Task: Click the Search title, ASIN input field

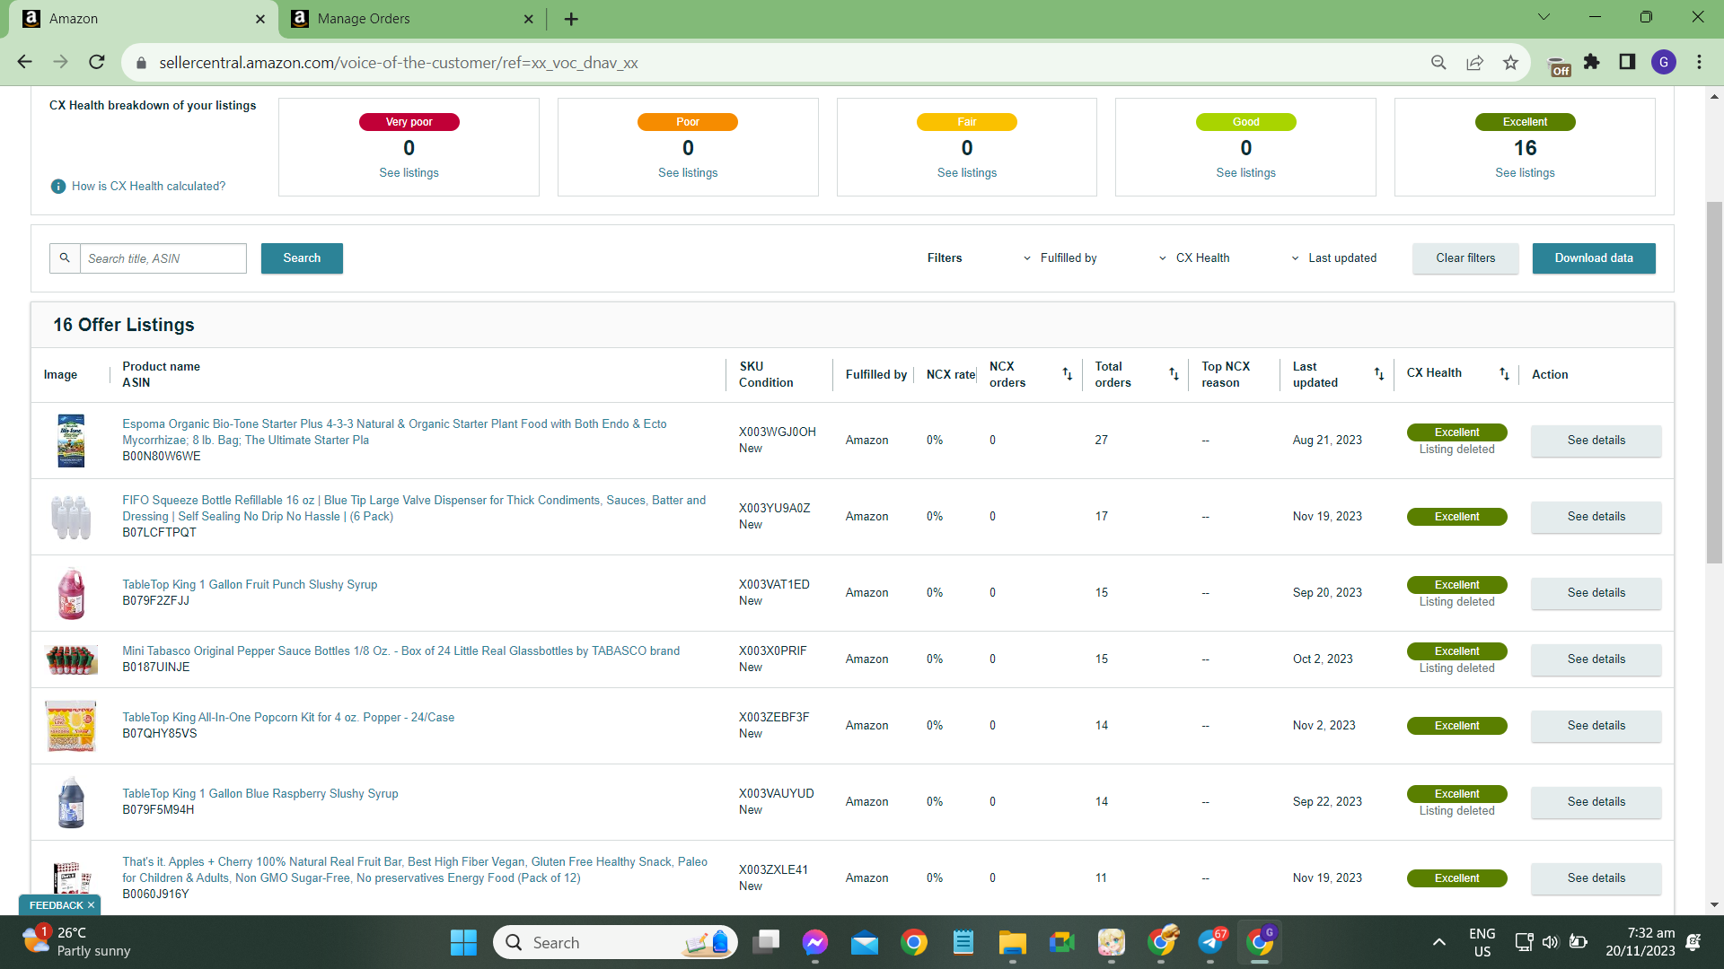Action: 163,258
